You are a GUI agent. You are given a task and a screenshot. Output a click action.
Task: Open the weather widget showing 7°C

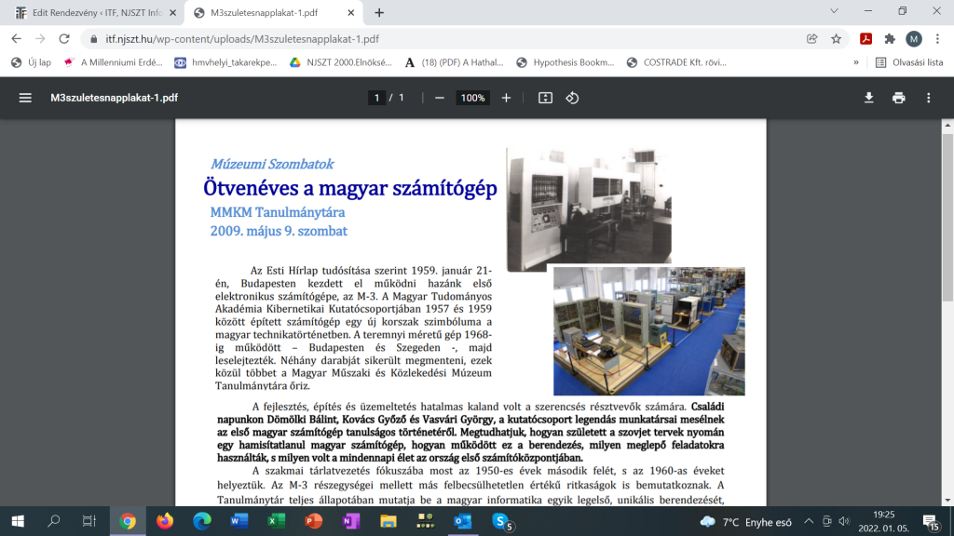click(746, 522)
